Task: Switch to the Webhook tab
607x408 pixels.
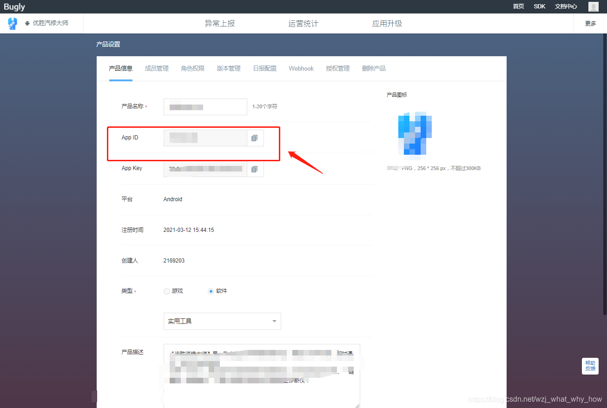Action: pos(301,68)
